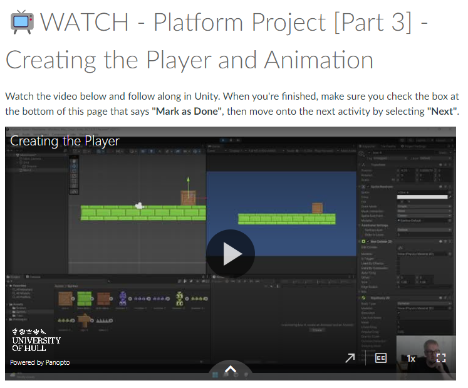Image resolution: width=468 pixels, height=388 pixels.
Task: Toggle closed captions with the CC button
Action: coord(380,358)
